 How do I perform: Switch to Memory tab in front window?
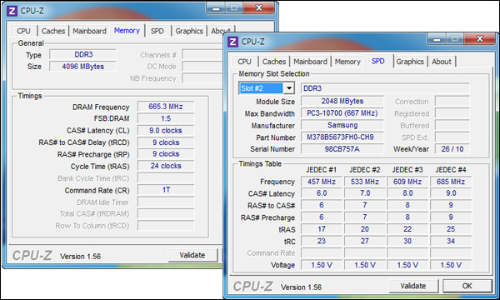point(347,62)
